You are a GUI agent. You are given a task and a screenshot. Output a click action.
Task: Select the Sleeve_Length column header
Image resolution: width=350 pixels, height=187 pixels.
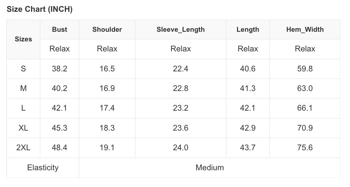pyautogui.click(x=180, y=30)
